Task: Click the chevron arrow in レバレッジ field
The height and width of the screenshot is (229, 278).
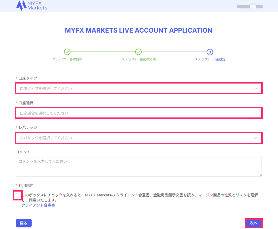Action: click(256, 138)
